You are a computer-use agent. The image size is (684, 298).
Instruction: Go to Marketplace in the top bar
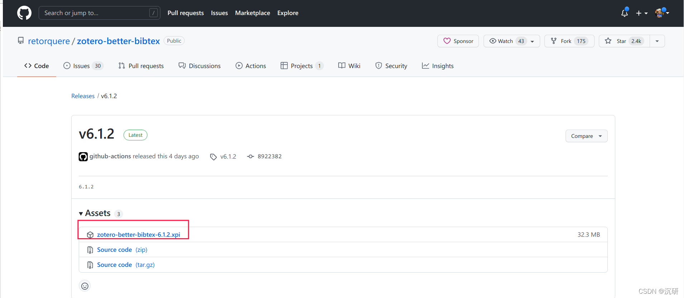click(x=252, y=13)
